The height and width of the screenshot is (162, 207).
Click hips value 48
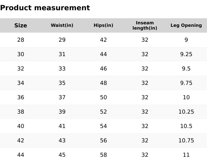click(104, 83)
